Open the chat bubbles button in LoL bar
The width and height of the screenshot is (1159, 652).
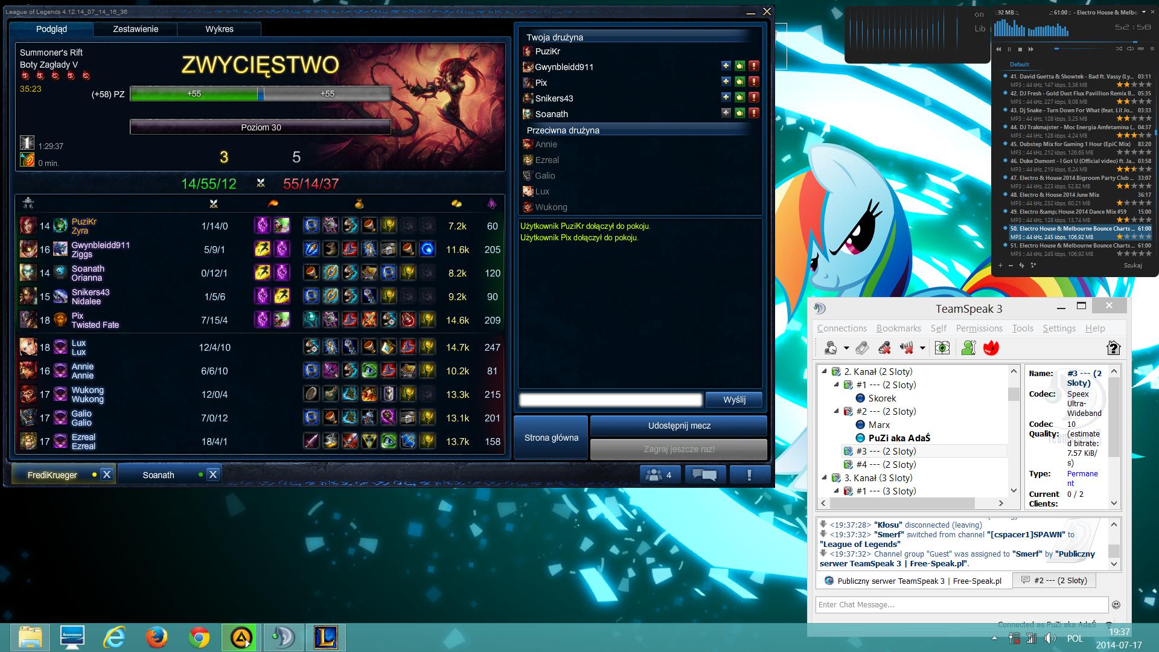[704, 475]
